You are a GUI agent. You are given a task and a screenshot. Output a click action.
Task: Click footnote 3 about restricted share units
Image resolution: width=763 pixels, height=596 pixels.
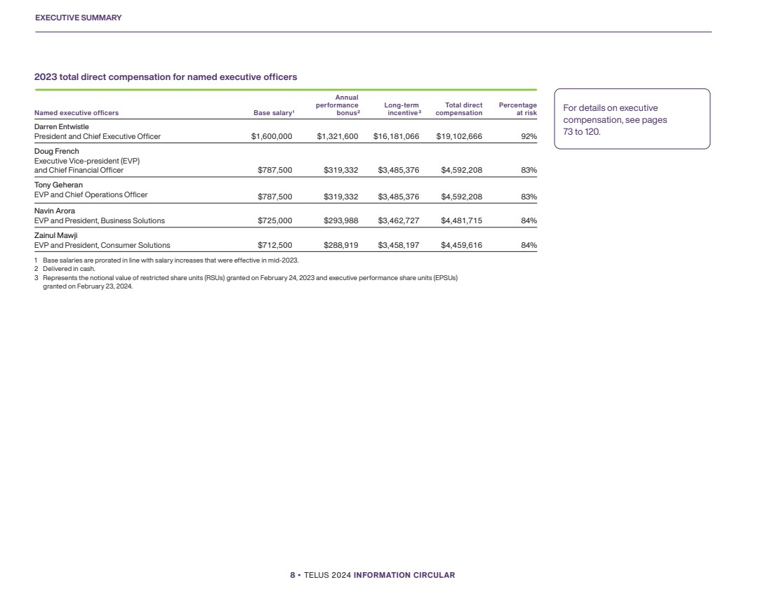click(249, 278)
